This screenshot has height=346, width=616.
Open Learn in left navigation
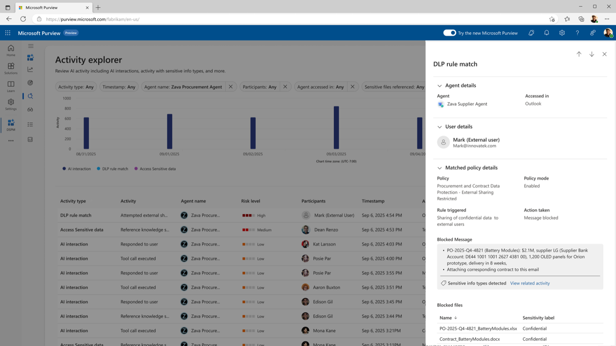(11, 86)
